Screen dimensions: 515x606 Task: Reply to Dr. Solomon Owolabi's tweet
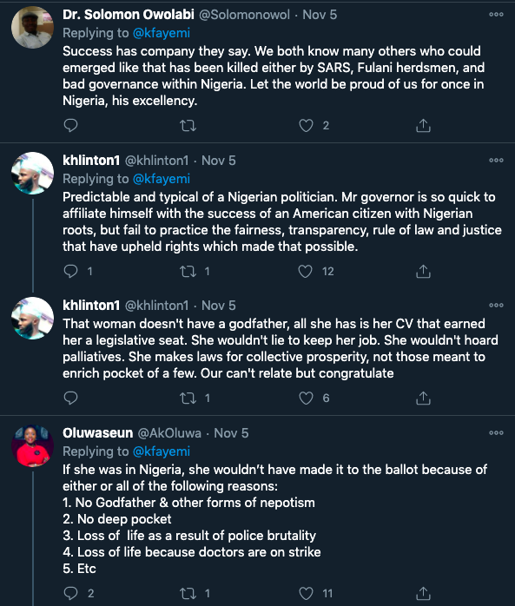70,126
